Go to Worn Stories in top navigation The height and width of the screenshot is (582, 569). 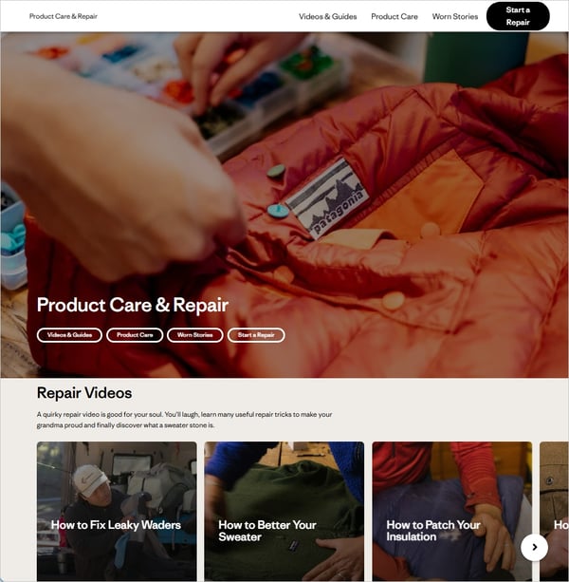pos(455,16)
